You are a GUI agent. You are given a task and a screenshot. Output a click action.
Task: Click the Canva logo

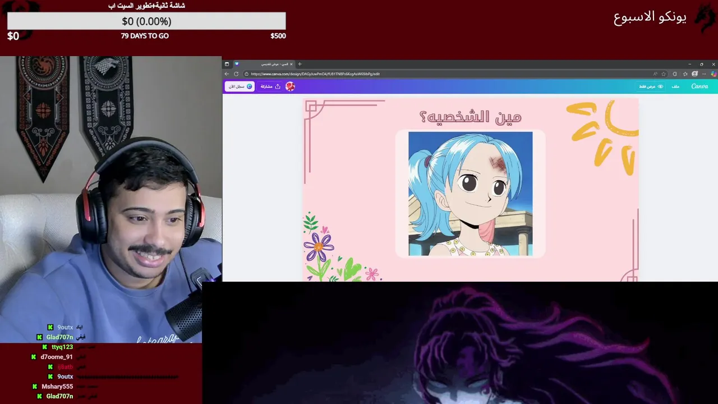coord(699,86)
